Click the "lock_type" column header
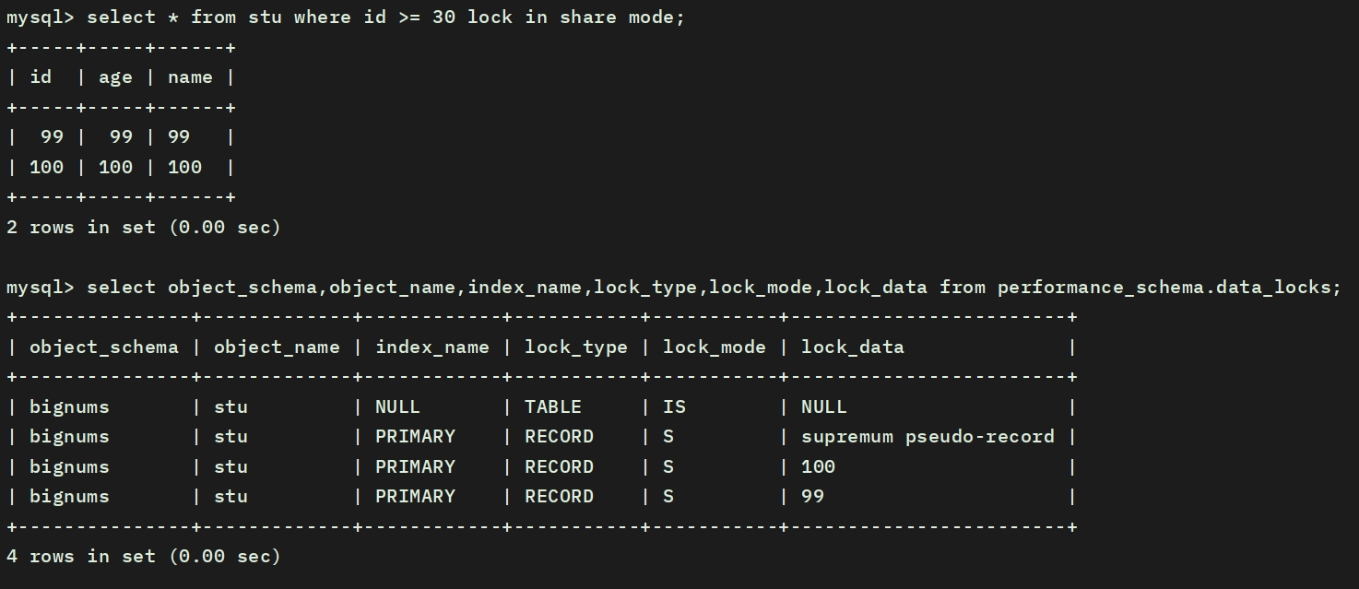Image resolution: width=1359 pixels, height=589 pixels. (576, 348)
